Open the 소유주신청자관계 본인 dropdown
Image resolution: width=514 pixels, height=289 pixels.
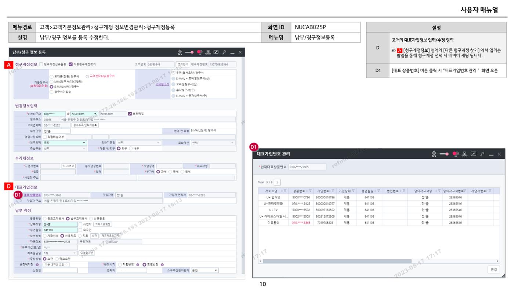(x=204, y=270)
